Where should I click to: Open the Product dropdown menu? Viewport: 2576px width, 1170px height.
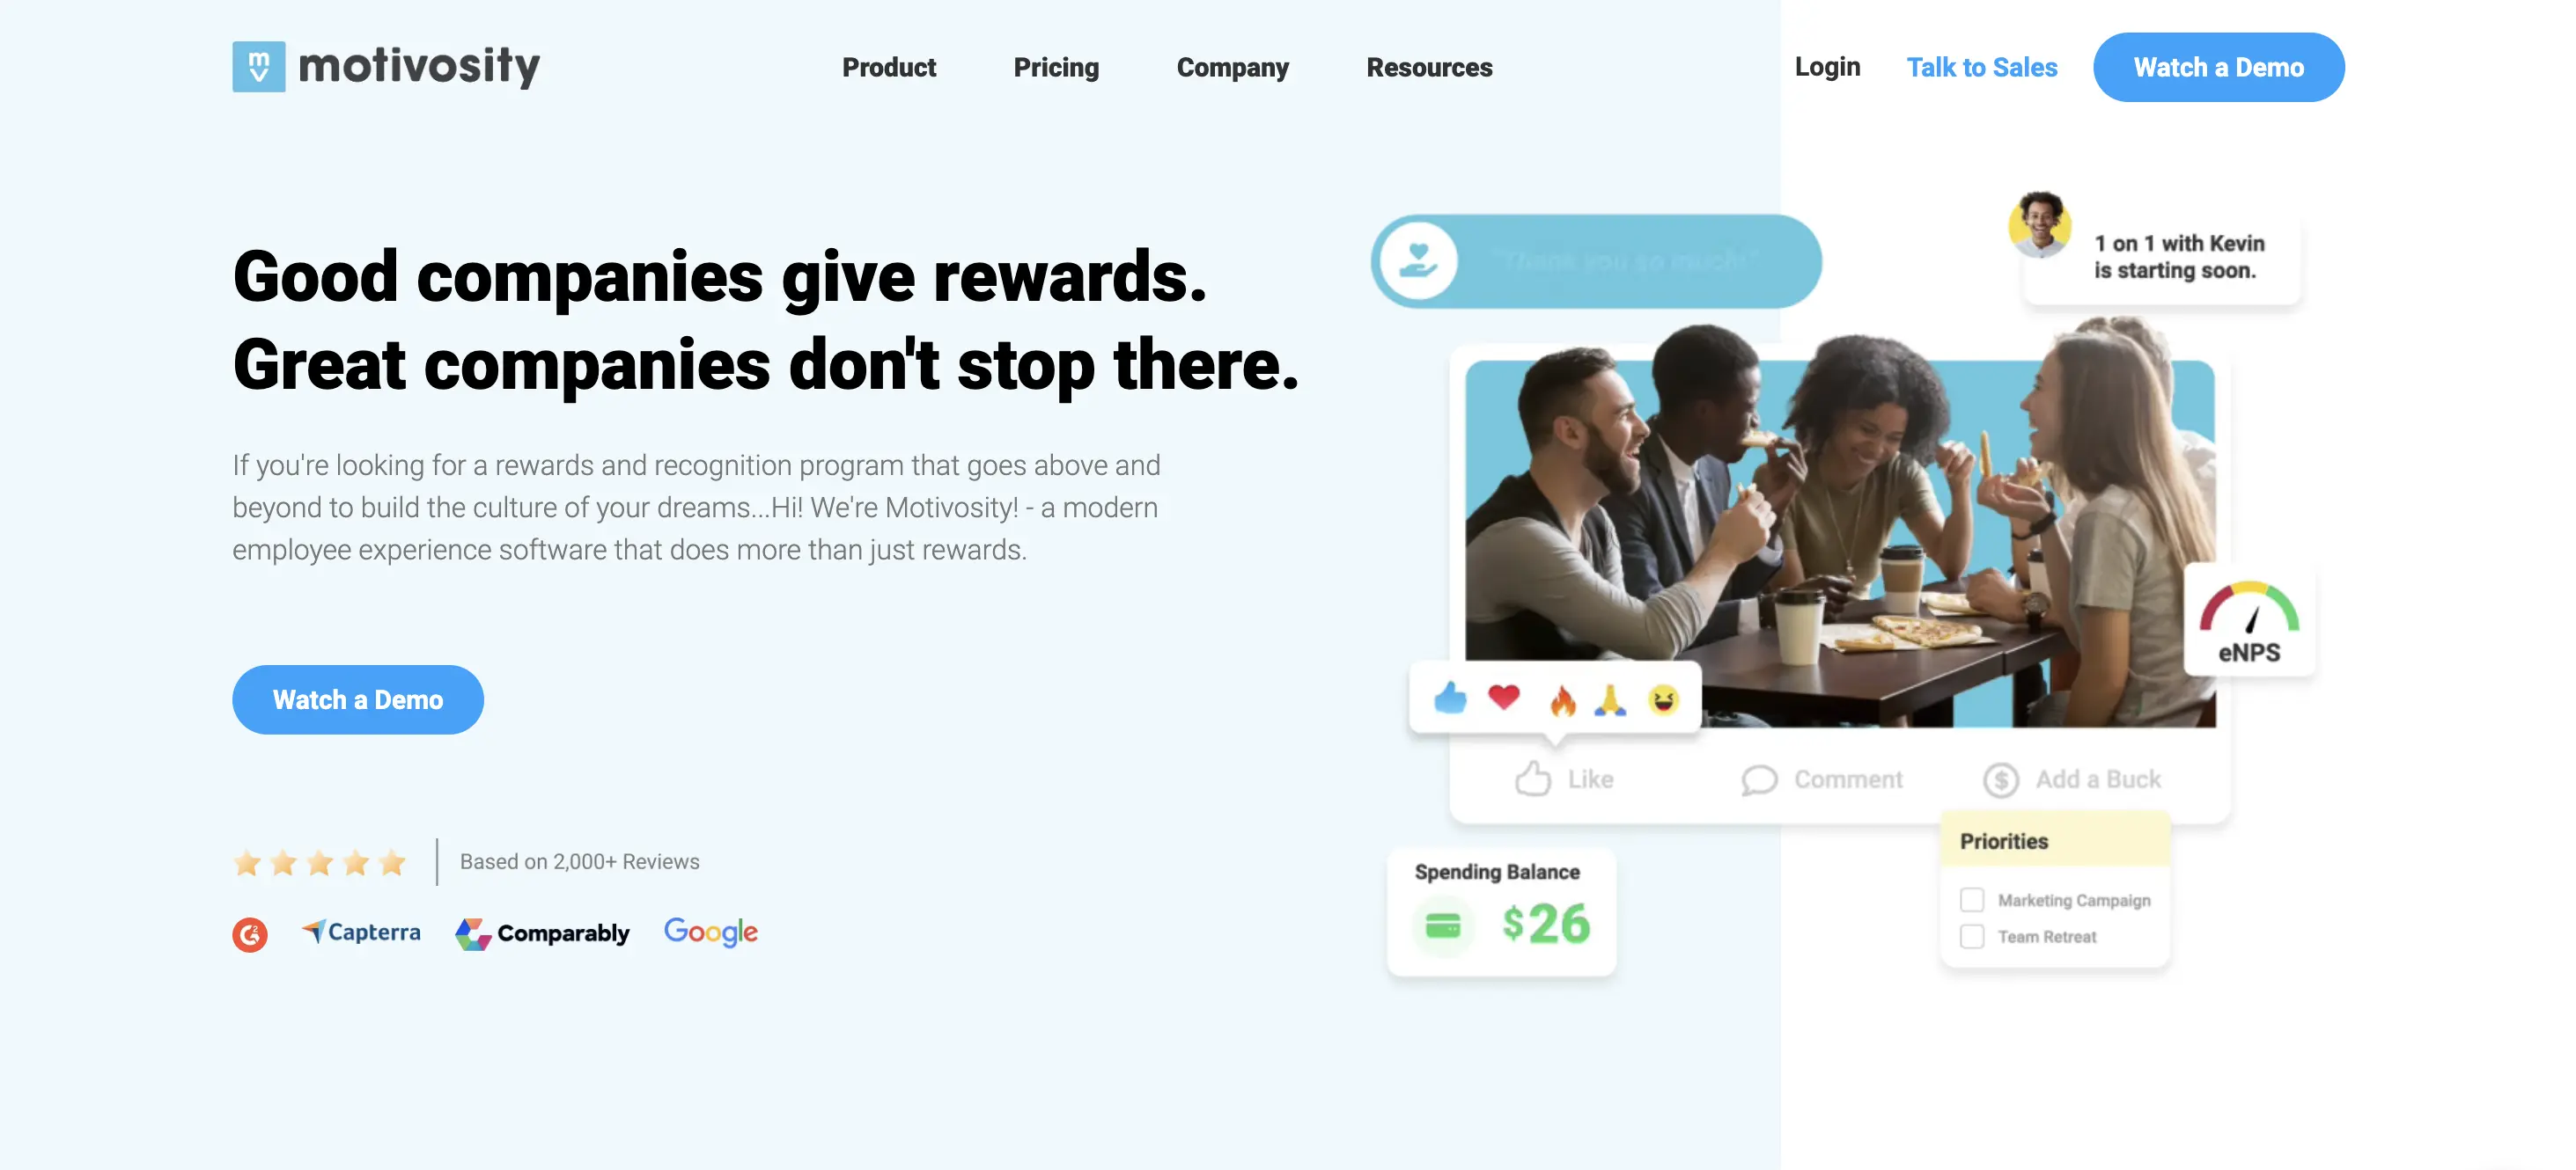889,67
